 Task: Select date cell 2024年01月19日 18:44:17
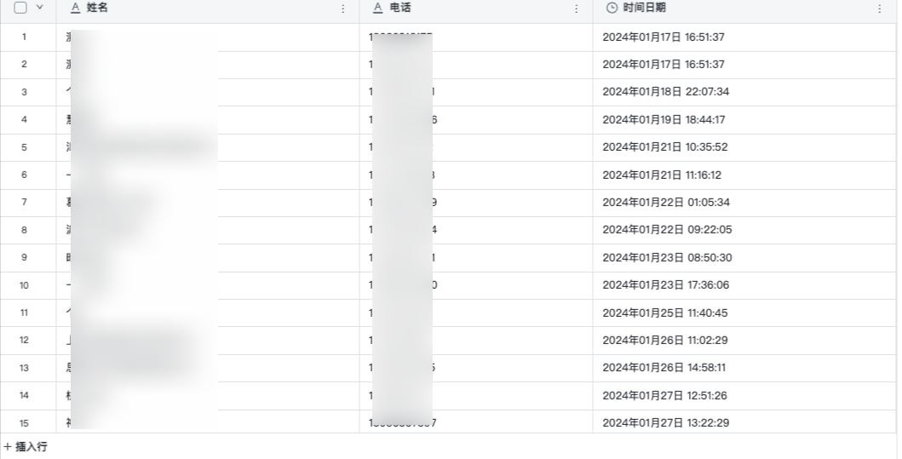click(x=744, y=119)
